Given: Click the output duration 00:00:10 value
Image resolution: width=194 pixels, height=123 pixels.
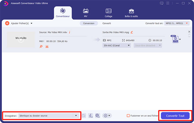Looking at the screenshot, I should [x=157, y=40].
